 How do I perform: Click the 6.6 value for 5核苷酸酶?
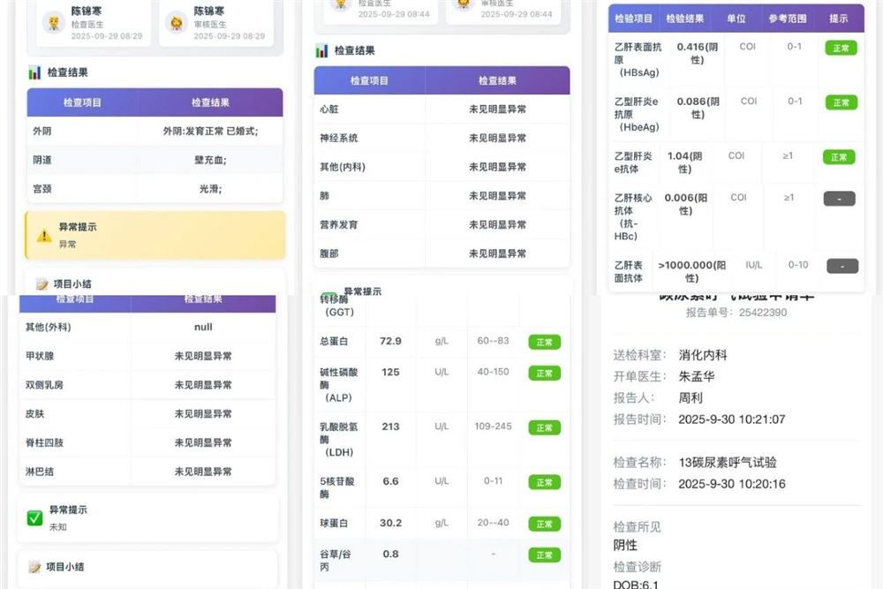tap(391, 481)
